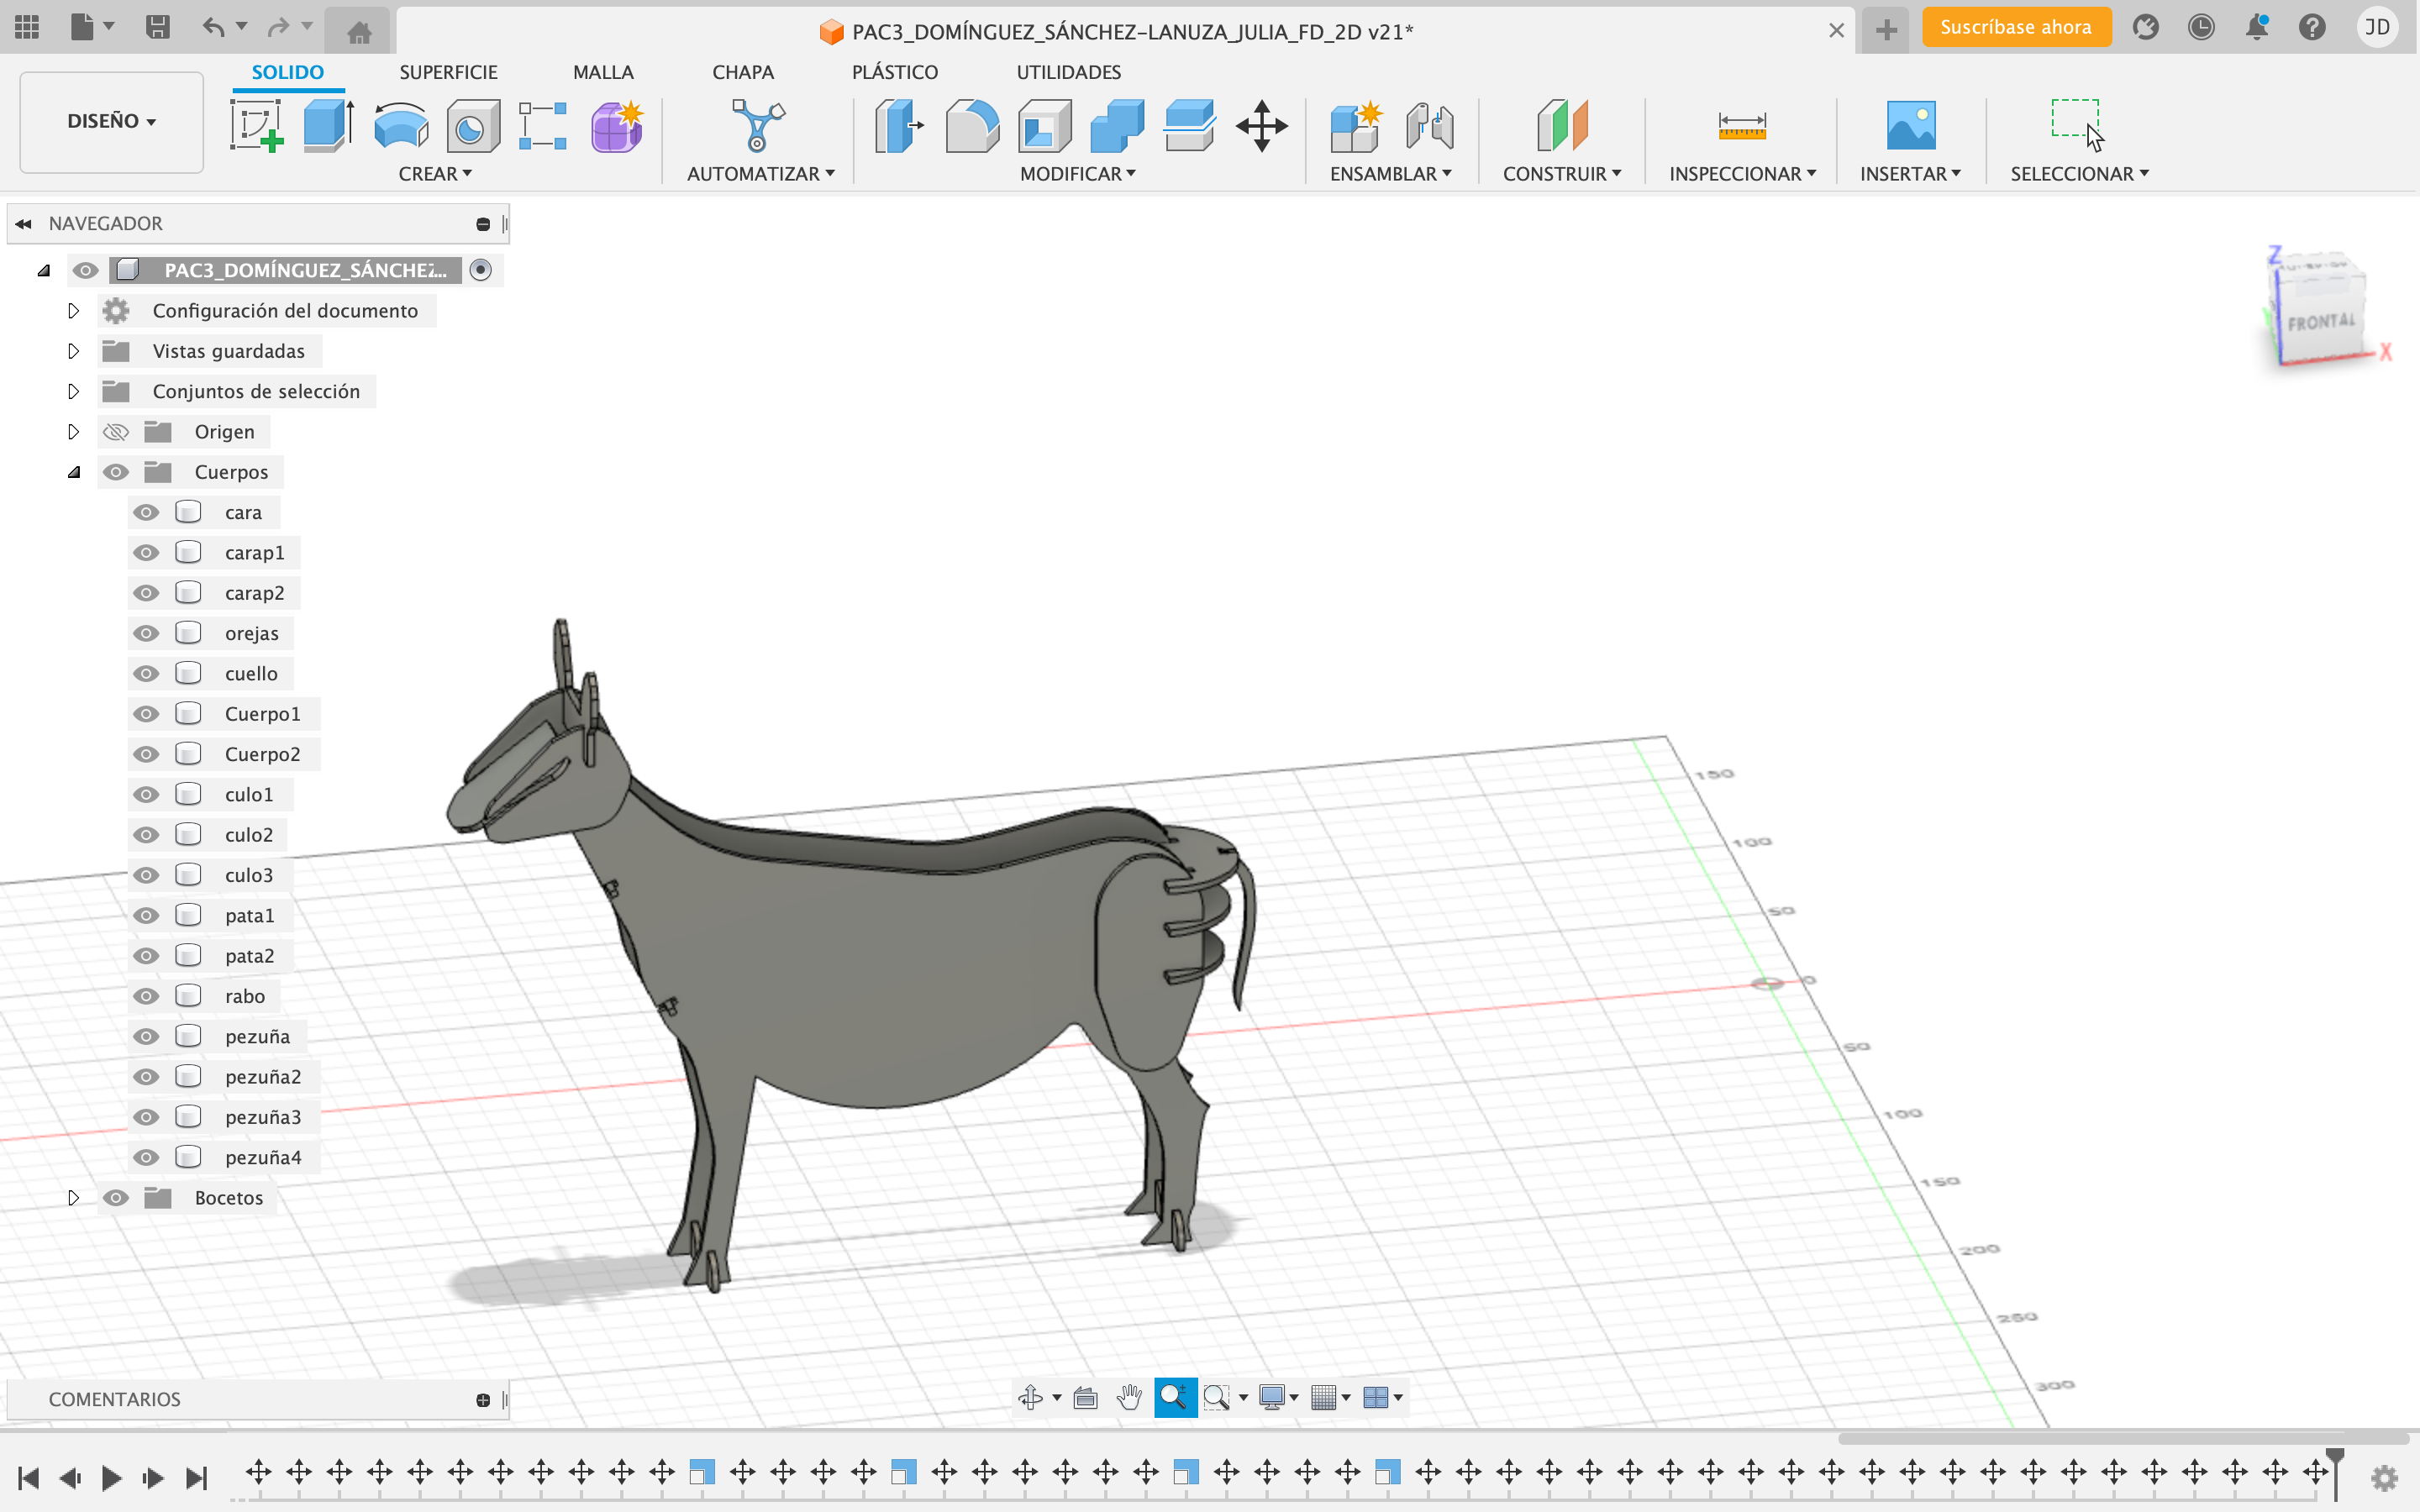Expand the Vistas guardadas folder
Screen dimensions: 2420x1512
(73, 351)
